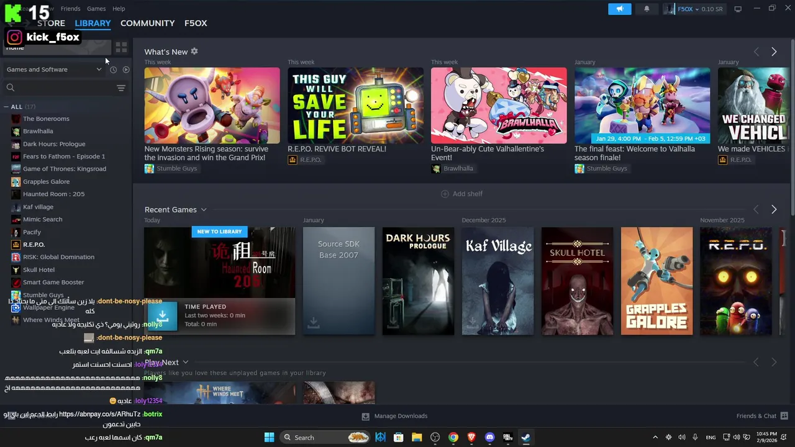Show next What's New items arrow
Screen dimensions: 795x447
pyautogui.click(x=774, y=52)
